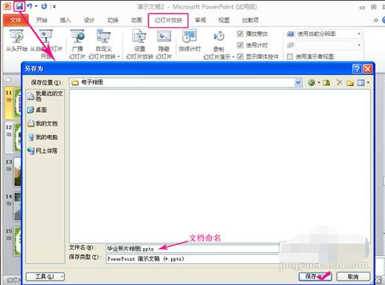Select slide 11 thumbnail in slide panel

click(x=17, y=102)
